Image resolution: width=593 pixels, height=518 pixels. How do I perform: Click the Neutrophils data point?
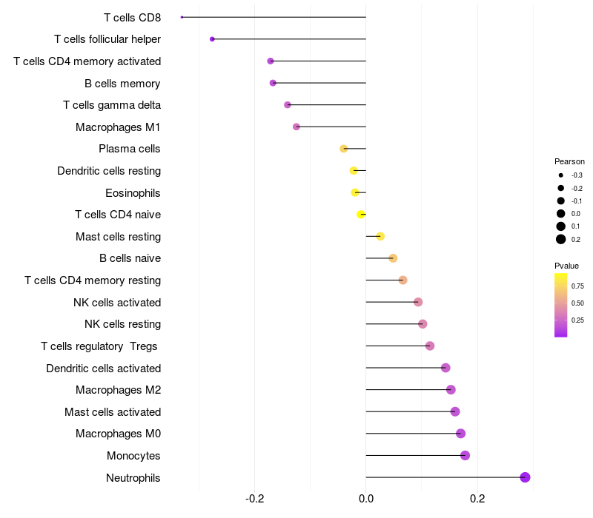(525, 477)
